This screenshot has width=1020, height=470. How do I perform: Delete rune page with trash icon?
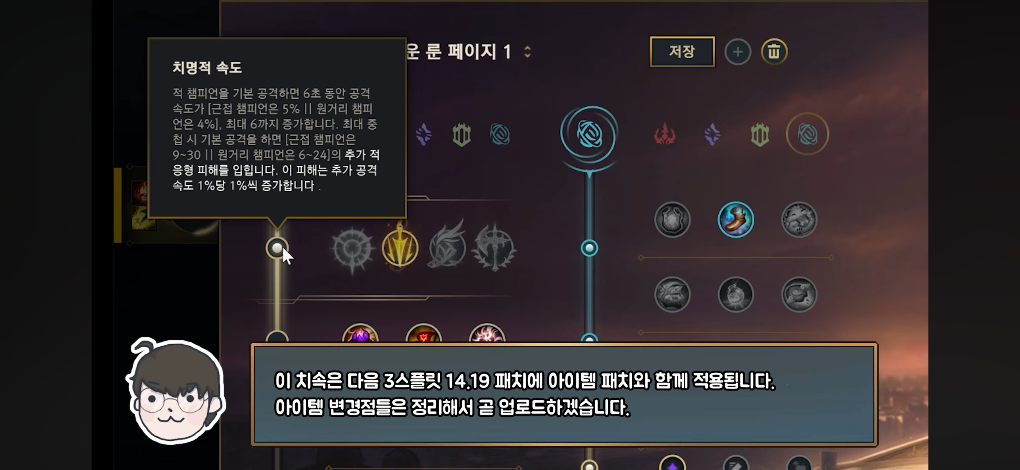point(774,52)
